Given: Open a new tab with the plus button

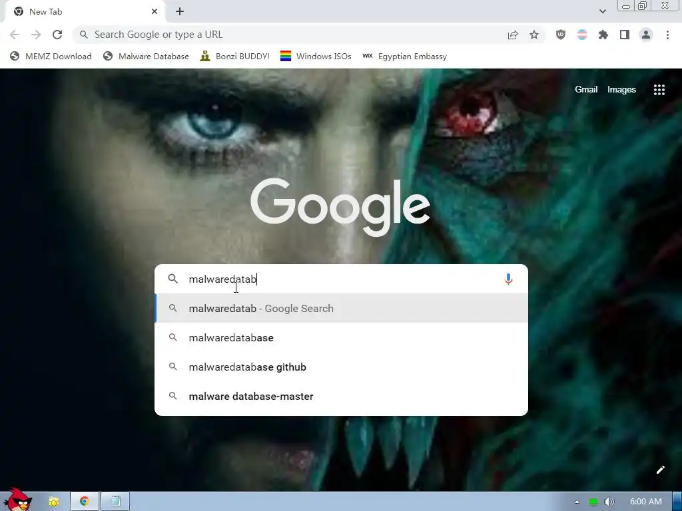Looking at the screenshot, I should [x=180, y=12].
